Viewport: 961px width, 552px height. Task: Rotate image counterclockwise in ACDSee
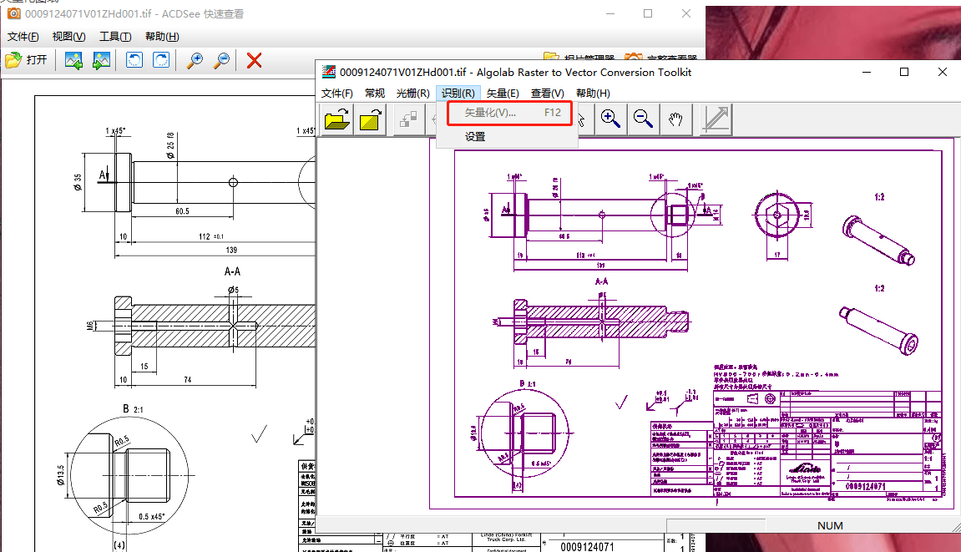(134, 60)
